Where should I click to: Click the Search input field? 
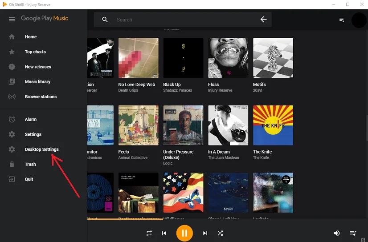pyautogui.click(x=183, y=20)
